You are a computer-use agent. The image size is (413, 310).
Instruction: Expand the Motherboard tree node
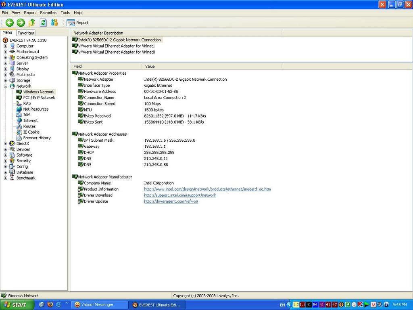[6, 52]
